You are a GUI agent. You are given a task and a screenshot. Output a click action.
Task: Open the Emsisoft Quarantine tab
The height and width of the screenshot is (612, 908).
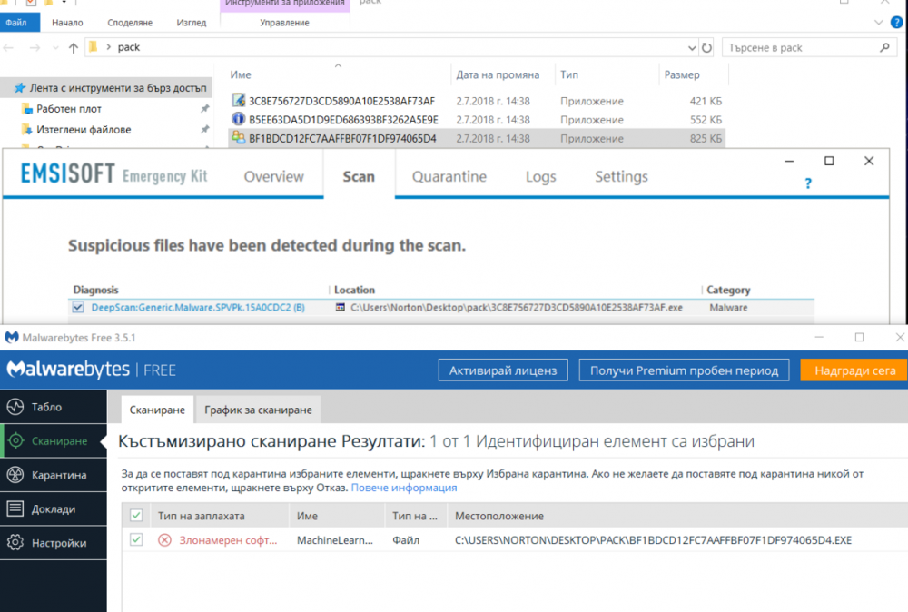pos(449,176)
